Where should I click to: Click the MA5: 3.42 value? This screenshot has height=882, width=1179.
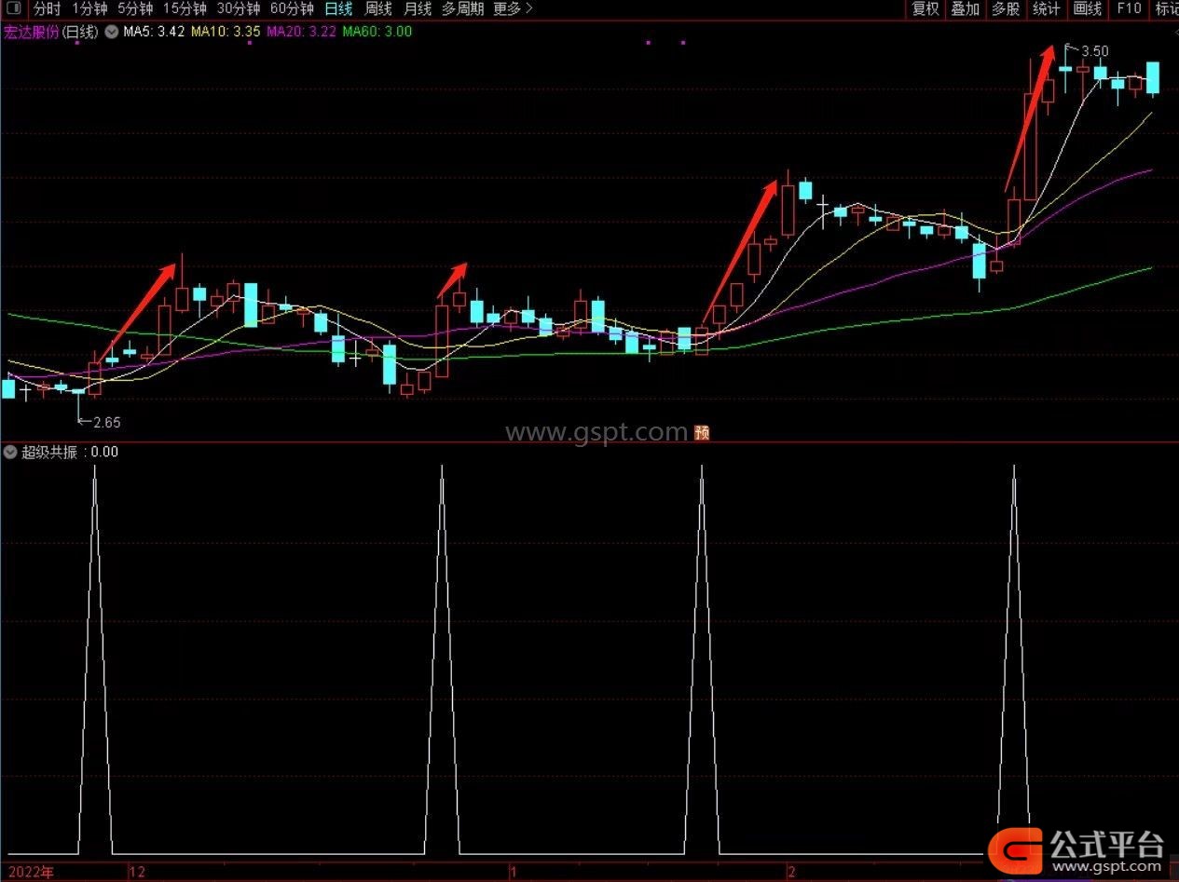point(153,32)
